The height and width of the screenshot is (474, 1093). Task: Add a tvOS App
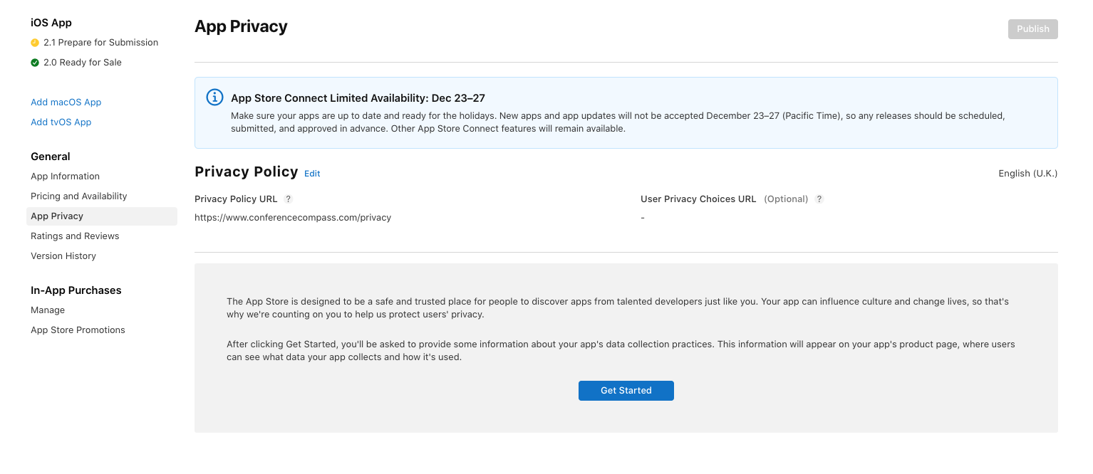point(61,122)
